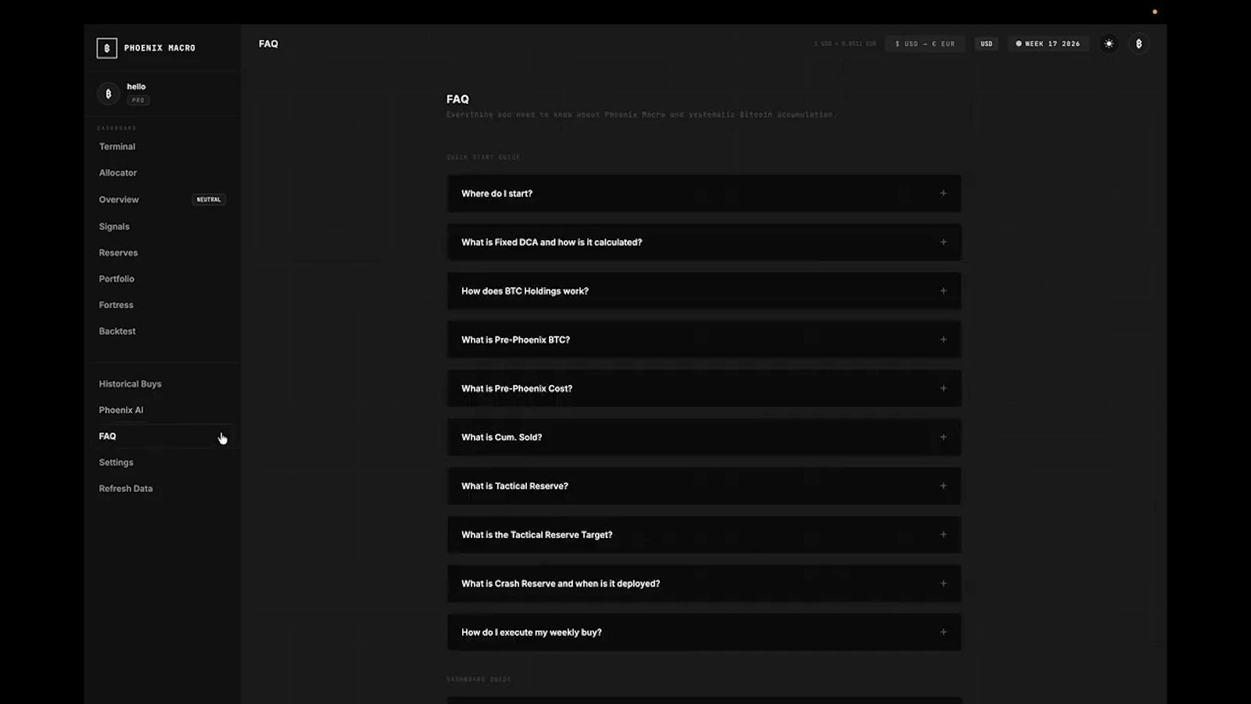Click the NEUTRAL badge next to Overview
The image size is (1251, 704).
tap(209, 199)
